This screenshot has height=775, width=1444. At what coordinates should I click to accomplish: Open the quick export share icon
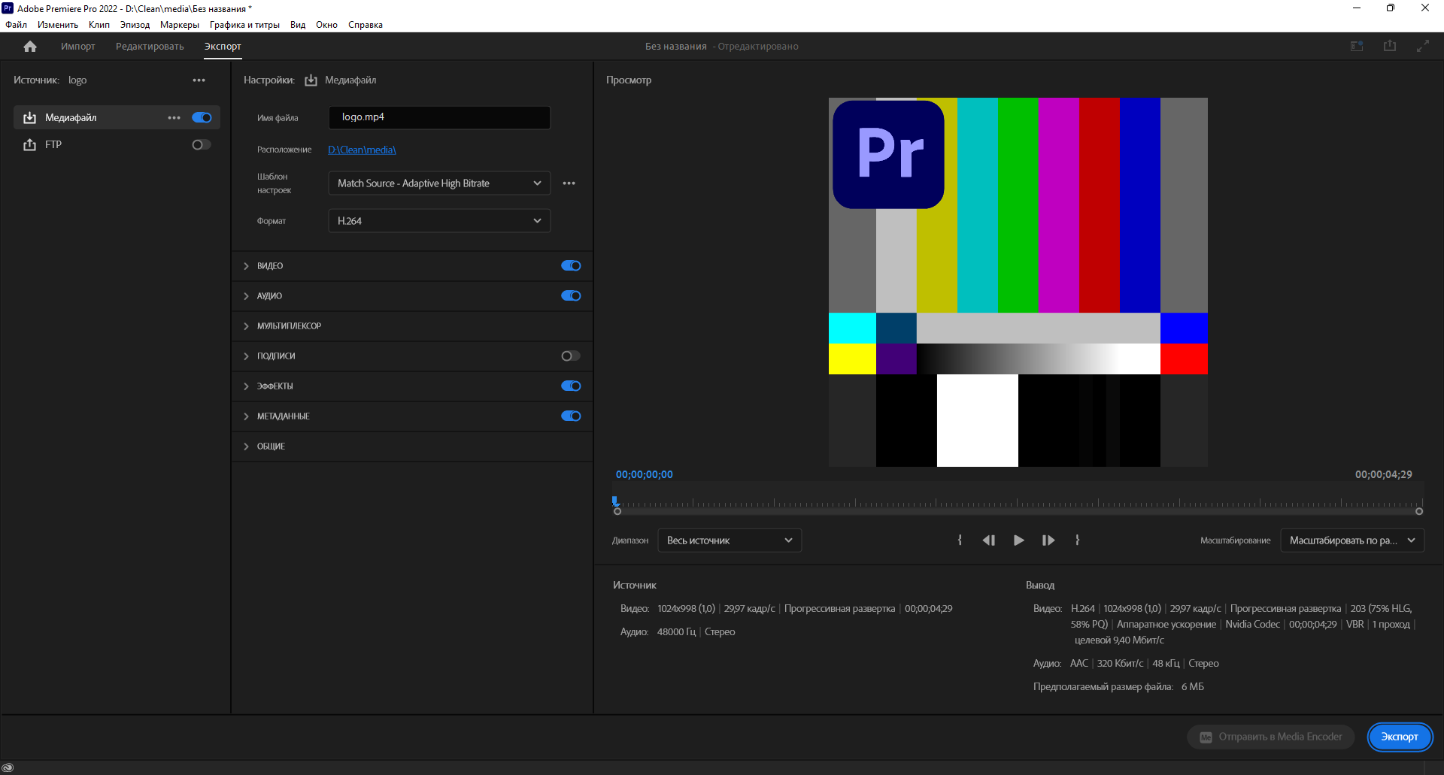[x=1389, y=47]
